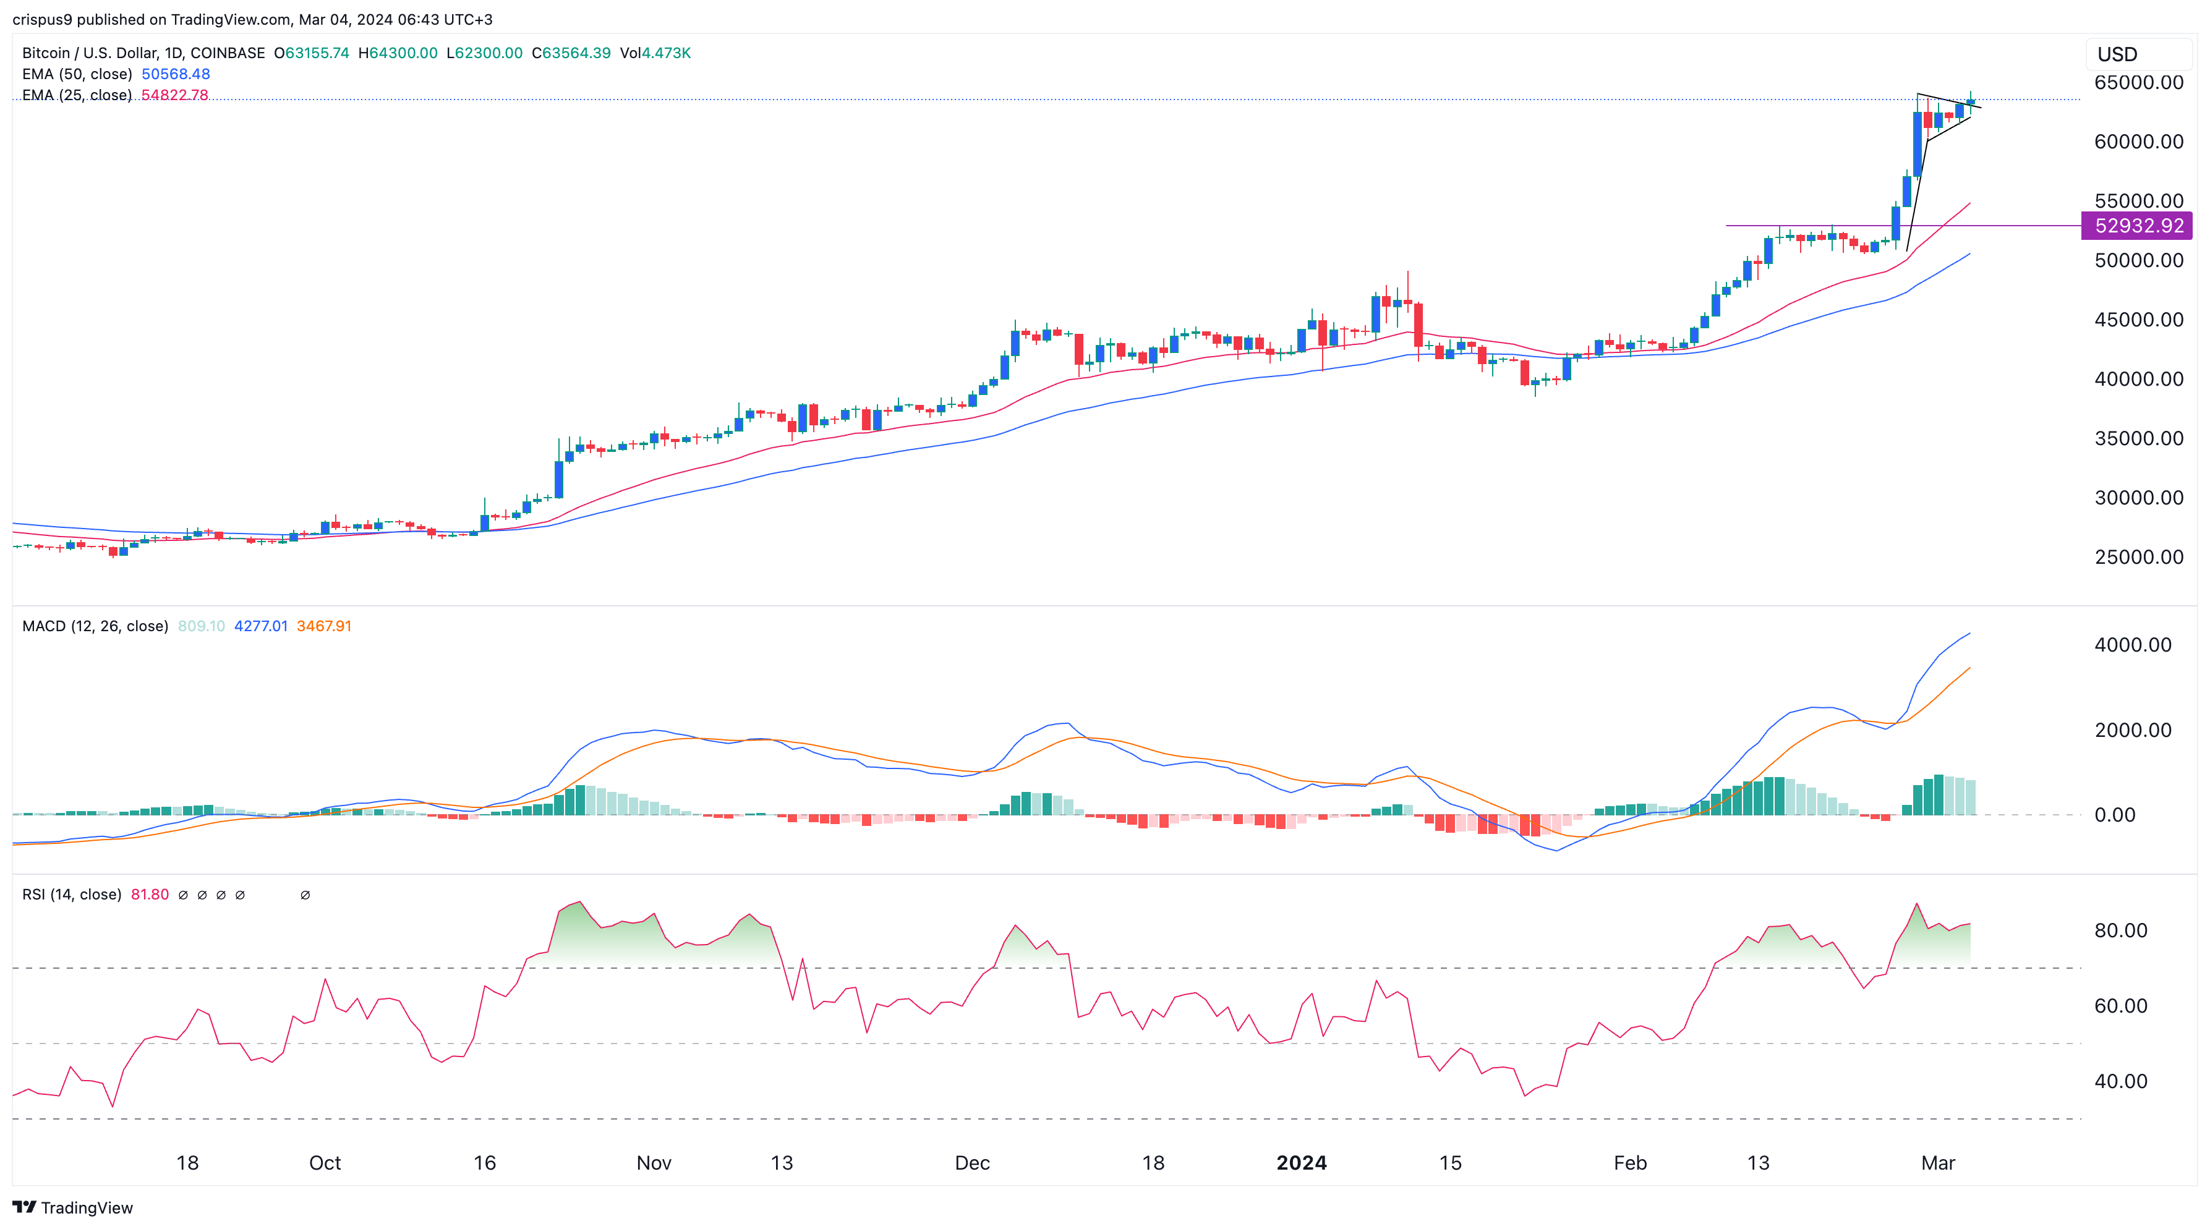
Task: Hide the MACD (12, 26, close) indicator
Action: click(95, 626)
